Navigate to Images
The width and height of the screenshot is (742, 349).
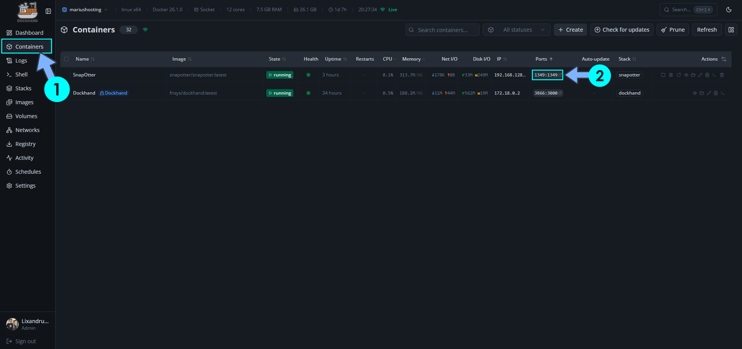(27, 102)
